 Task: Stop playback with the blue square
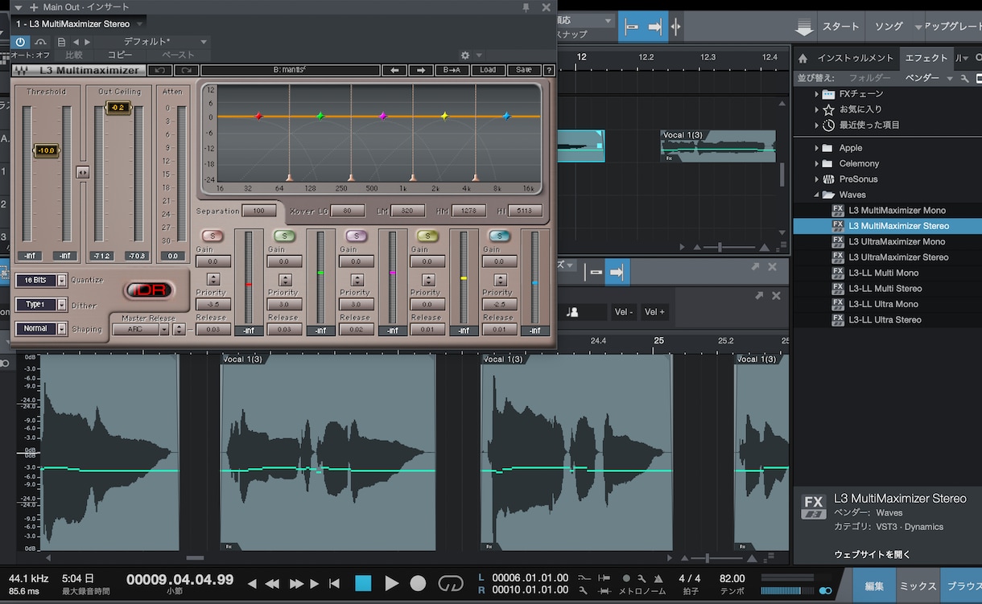click(x=363, y=583)
